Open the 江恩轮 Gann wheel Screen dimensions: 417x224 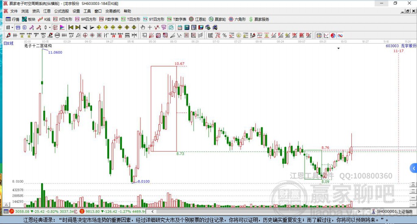click(x=198, y=19)
